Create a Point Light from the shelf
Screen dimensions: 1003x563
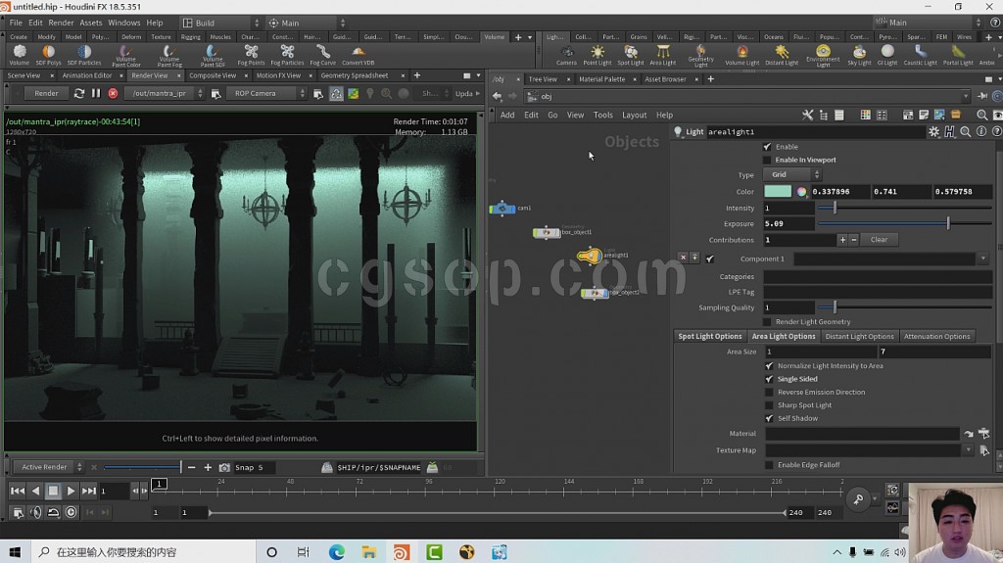click(597, 55)
